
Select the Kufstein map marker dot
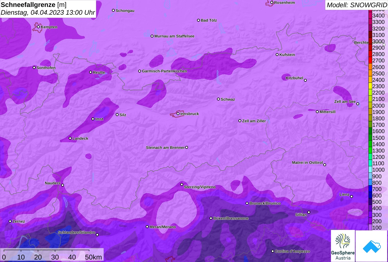[x=277, y=55]
